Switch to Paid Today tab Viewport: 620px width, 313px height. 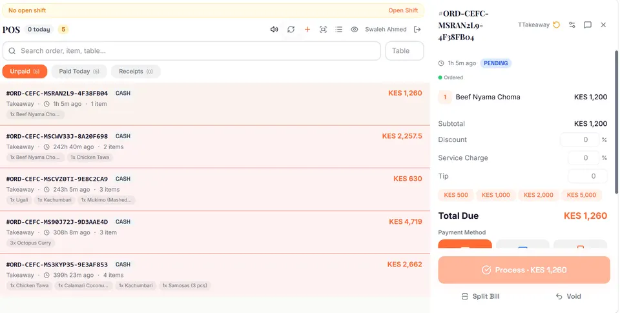pyautogui.click(x=79, y=72)
